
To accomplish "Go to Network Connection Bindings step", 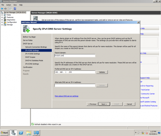I will tap(36, 47).
